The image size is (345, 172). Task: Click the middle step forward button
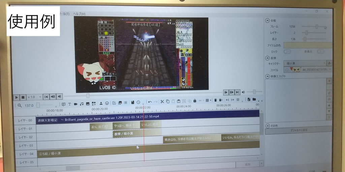pyautogui.click(x=231, y=92)
